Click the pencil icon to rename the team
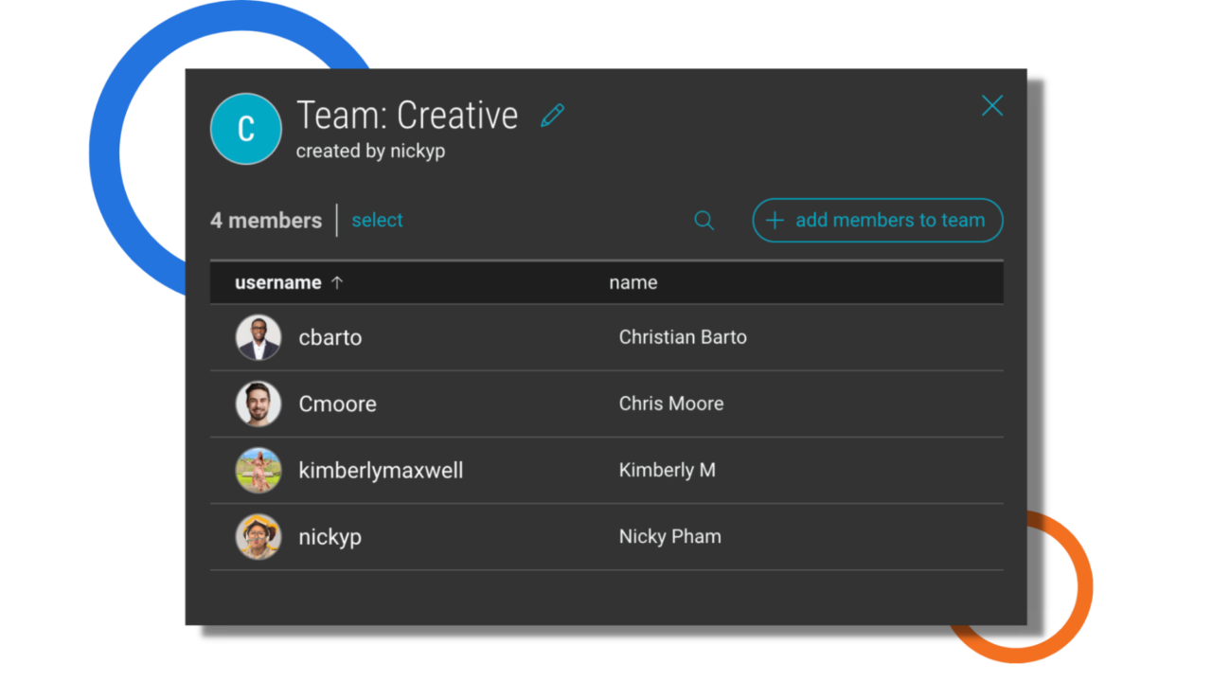1212x682 pixels. (x=552, y=115)
